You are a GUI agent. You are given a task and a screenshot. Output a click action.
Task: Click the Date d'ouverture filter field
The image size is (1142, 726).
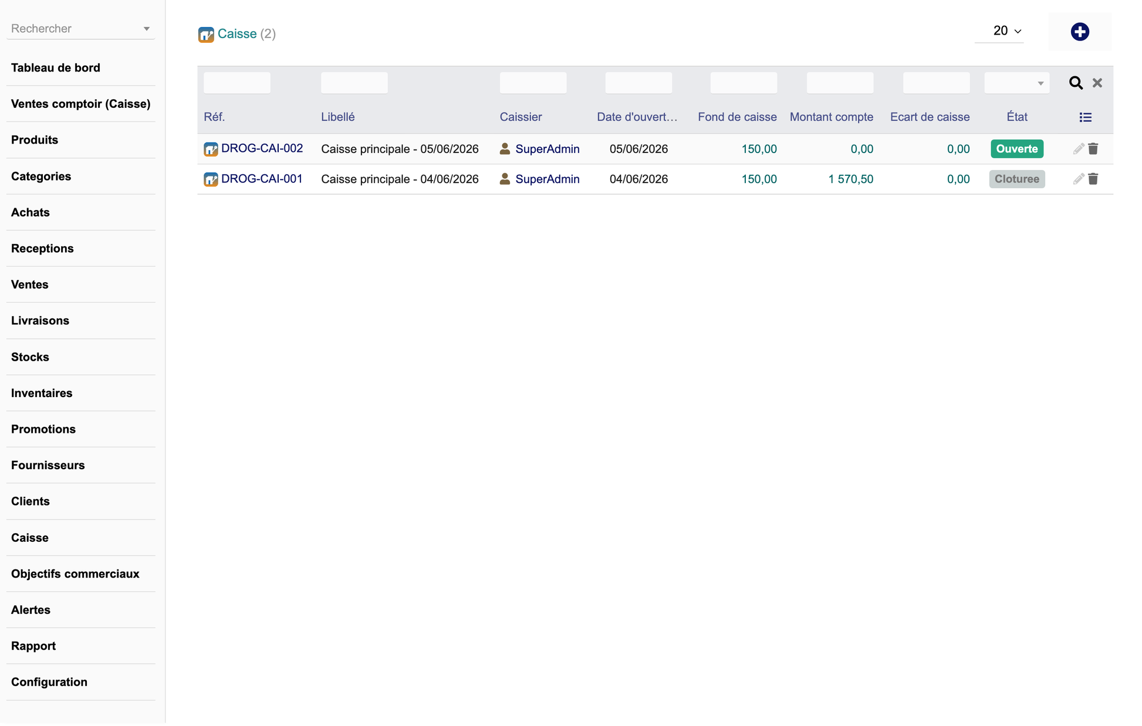coord(638,83)
